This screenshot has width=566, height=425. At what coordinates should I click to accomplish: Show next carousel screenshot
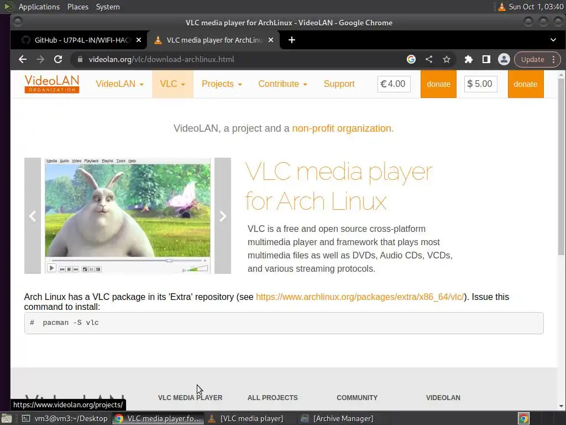coord(223,216)
